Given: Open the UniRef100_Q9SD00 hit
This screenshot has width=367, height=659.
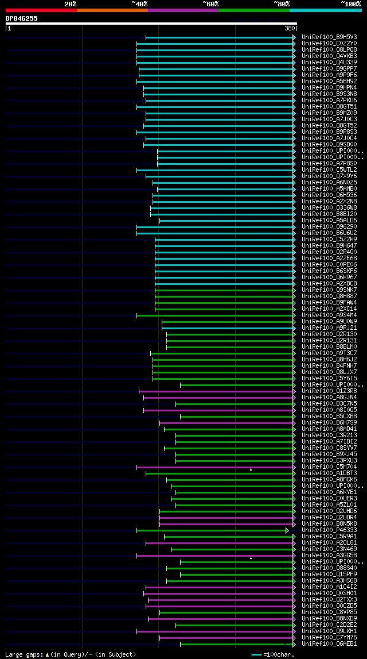Looking at the screenshot, I should pos(329,145).
